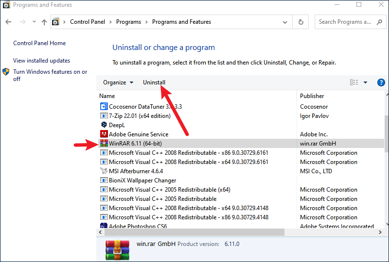
Task: Click MSI Co., LTD publisher cell
Action: [x=316, y=171]
